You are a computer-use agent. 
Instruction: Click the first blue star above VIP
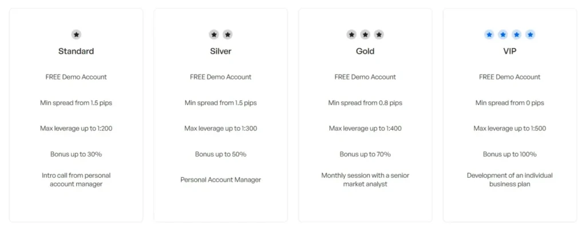489,35
